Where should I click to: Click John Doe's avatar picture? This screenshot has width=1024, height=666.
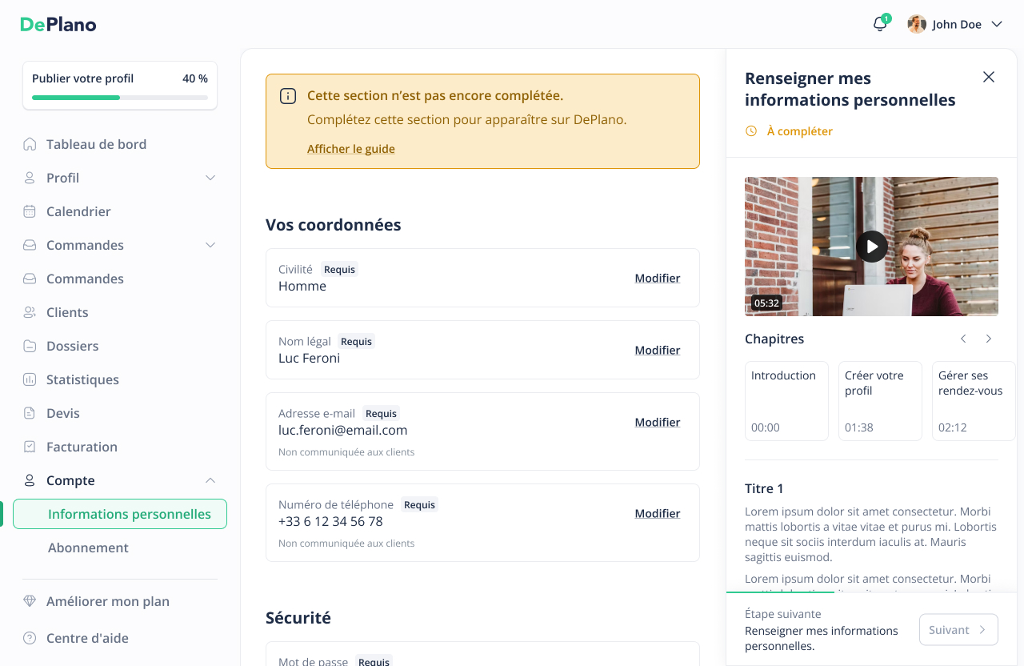tap(917, 24)
